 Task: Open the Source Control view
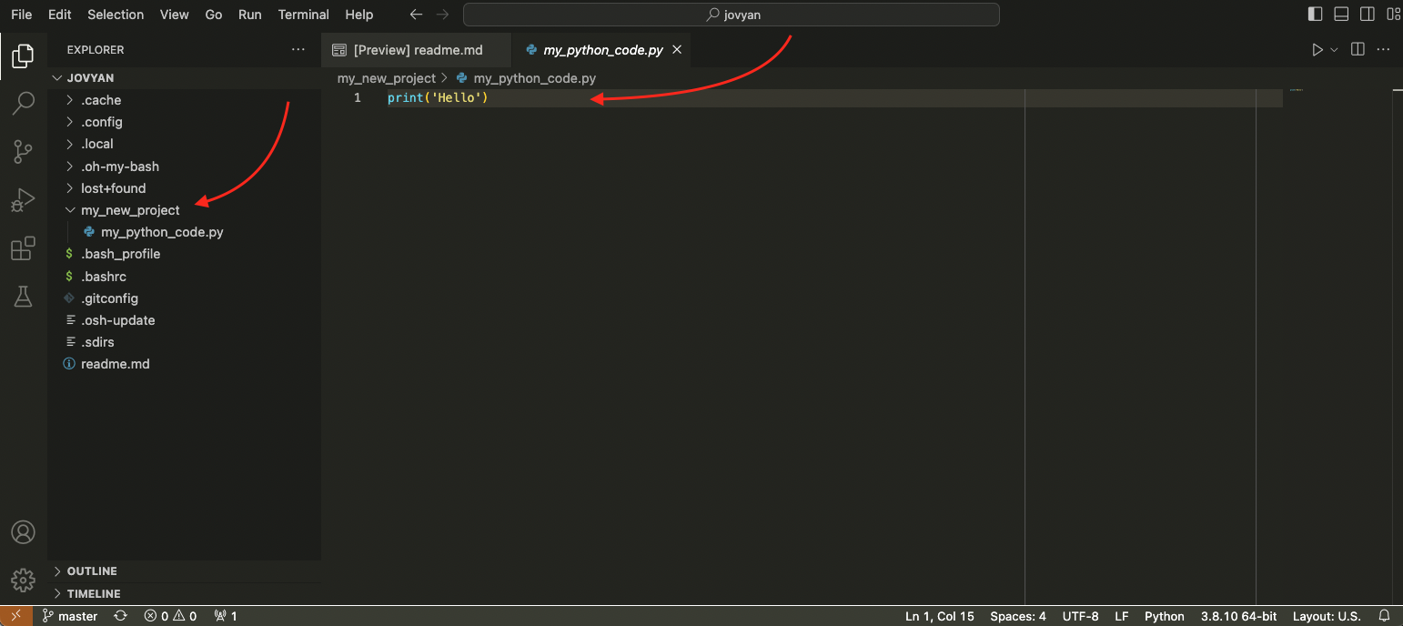(x=23, y=151)
